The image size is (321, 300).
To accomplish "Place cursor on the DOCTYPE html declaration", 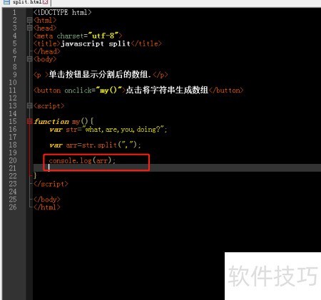I will pyautogui.click(x=63, y=12).
